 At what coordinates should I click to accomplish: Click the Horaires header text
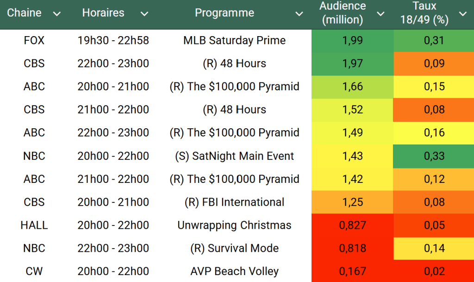pyautogui.click(x=103, y=13)
